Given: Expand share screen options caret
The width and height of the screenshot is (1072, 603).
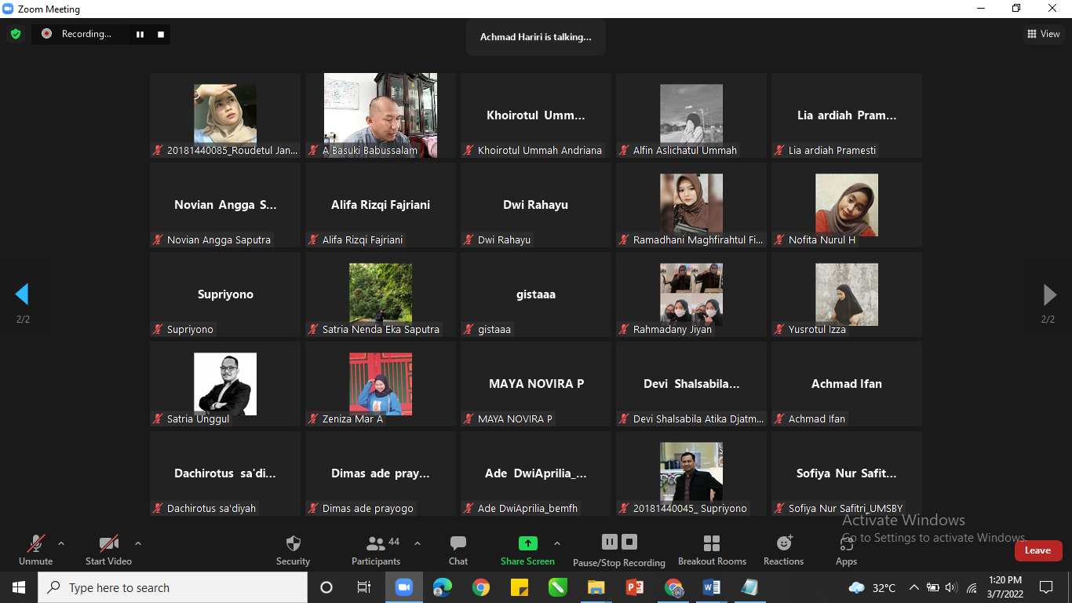Looking at the screenshot, I should coord(557,543).
